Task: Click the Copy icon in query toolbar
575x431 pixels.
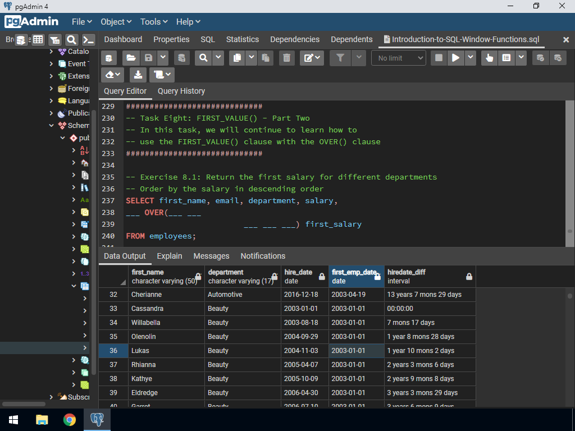Action: 238,58
